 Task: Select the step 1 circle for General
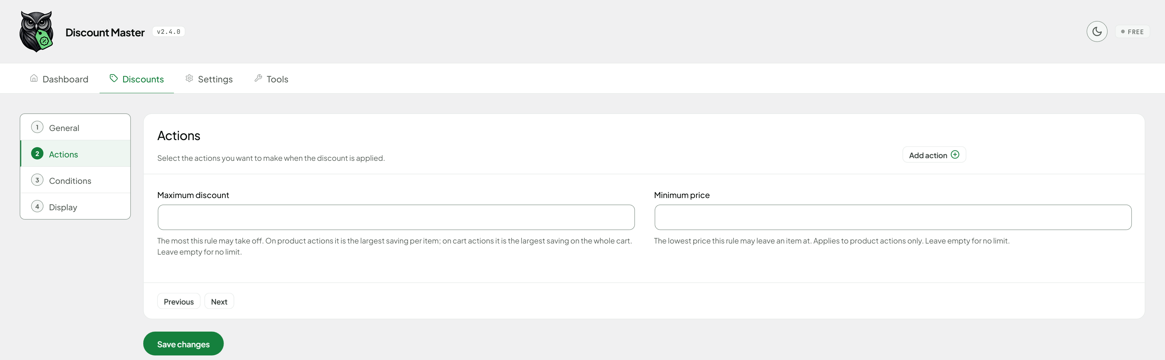(37, 128)
